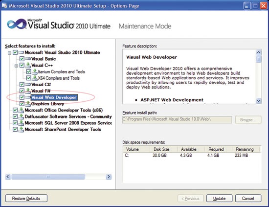Select the Visual Web Developer tree item

point(54,97)
